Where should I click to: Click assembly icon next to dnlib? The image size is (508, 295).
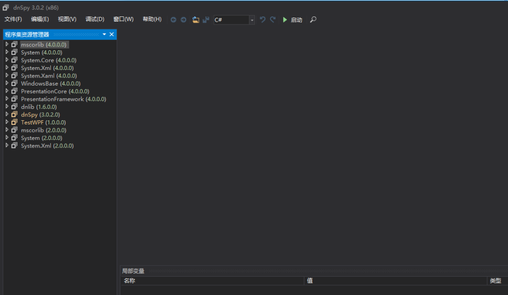14,107
